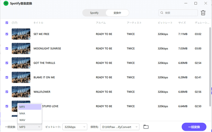Maximize the Spotify音楽変換 window
Image resolution: width=212 pixels, height=132 pixels.
(x=196, y=3)
